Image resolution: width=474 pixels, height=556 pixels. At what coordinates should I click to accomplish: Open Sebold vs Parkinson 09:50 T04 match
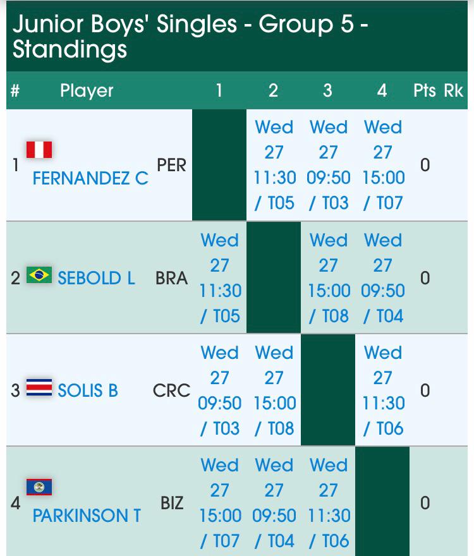(382, 278)
